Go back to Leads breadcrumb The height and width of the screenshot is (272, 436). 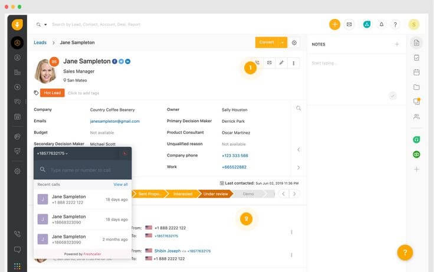tap(40, 42)
